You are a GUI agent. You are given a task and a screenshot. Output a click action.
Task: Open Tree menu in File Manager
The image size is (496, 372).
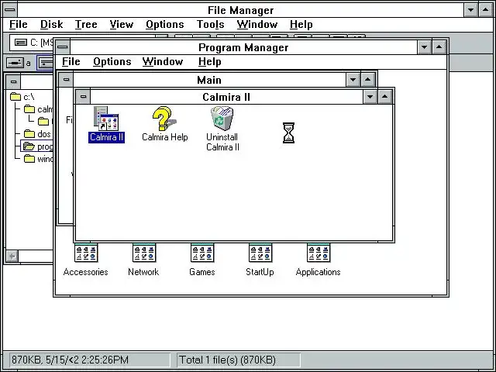coord(86,24)
